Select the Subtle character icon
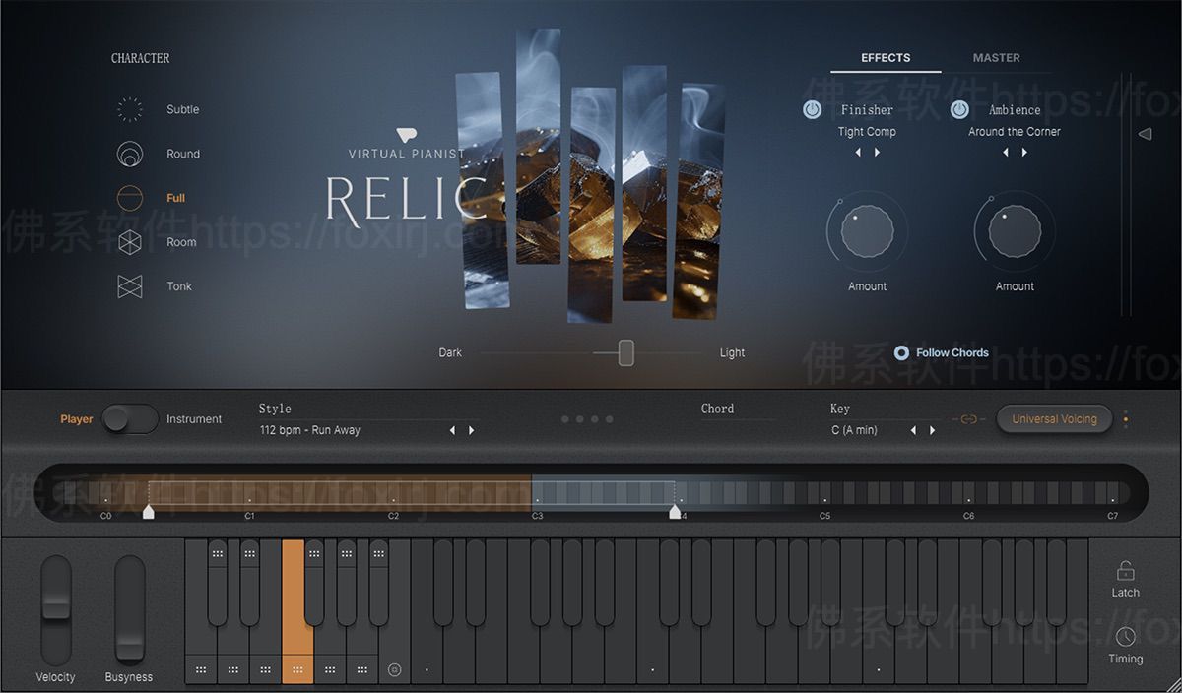Image resolution: width=1182 pixels, height=693 pixels. [128, 109]
